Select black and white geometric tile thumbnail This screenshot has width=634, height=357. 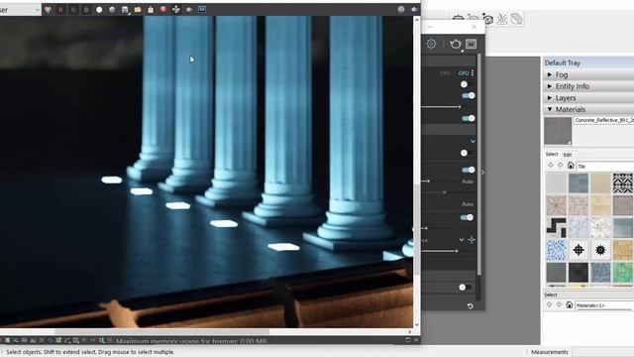pos(622,182)
